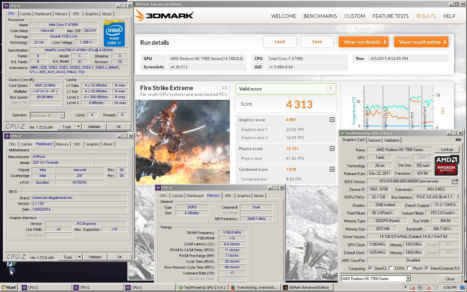Toggle the CUDA checkbox in GPU-Z

click(391, 268)
